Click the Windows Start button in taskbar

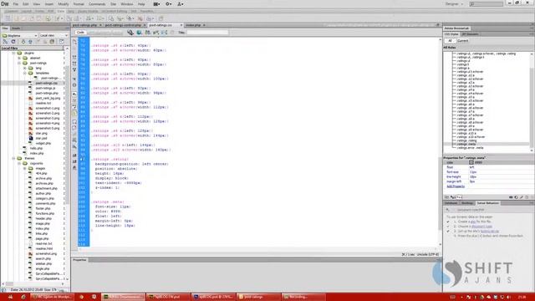click(x=10, y=297)
